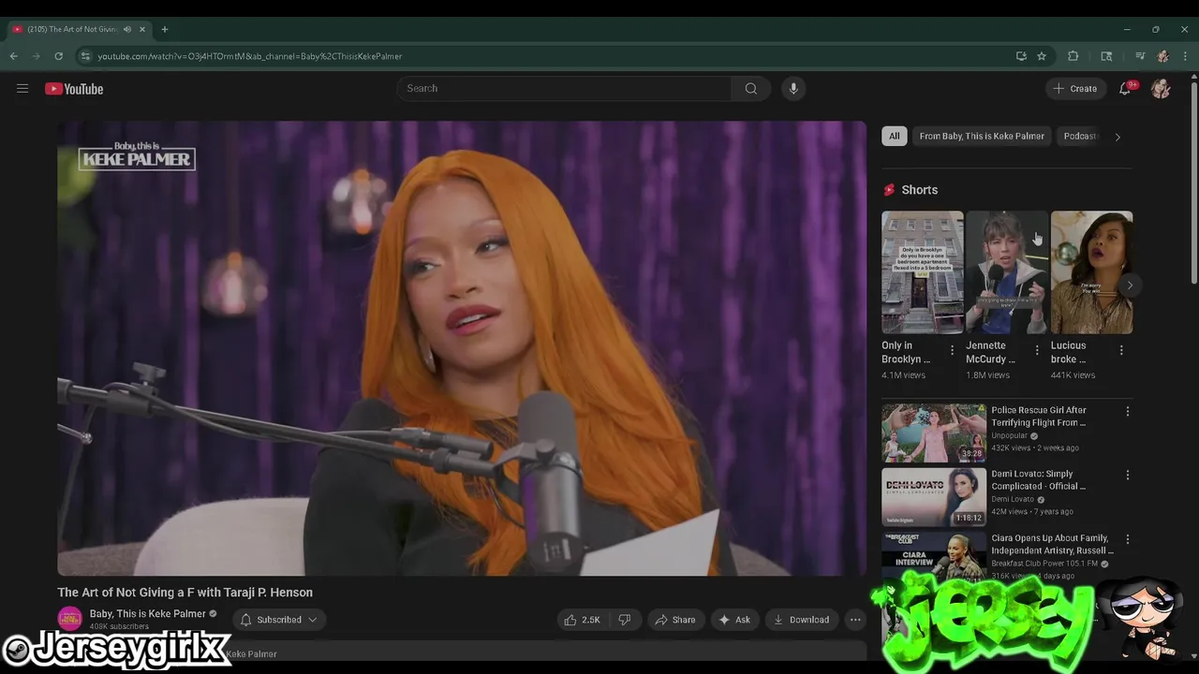The image size is (1199, 674).
Task: Go to the YouTube home logo
Action: tap(74, 89)
